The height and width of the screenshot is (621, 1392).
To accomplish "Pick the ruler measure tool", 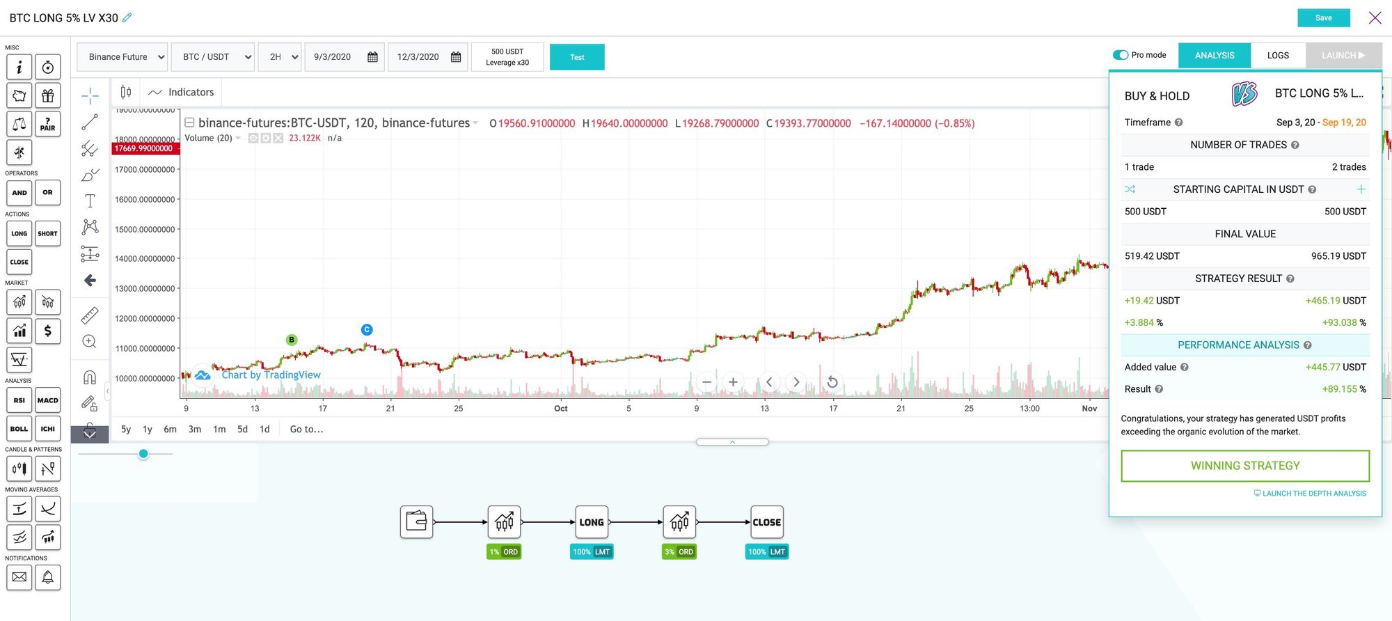I will [x=90, y=315].
